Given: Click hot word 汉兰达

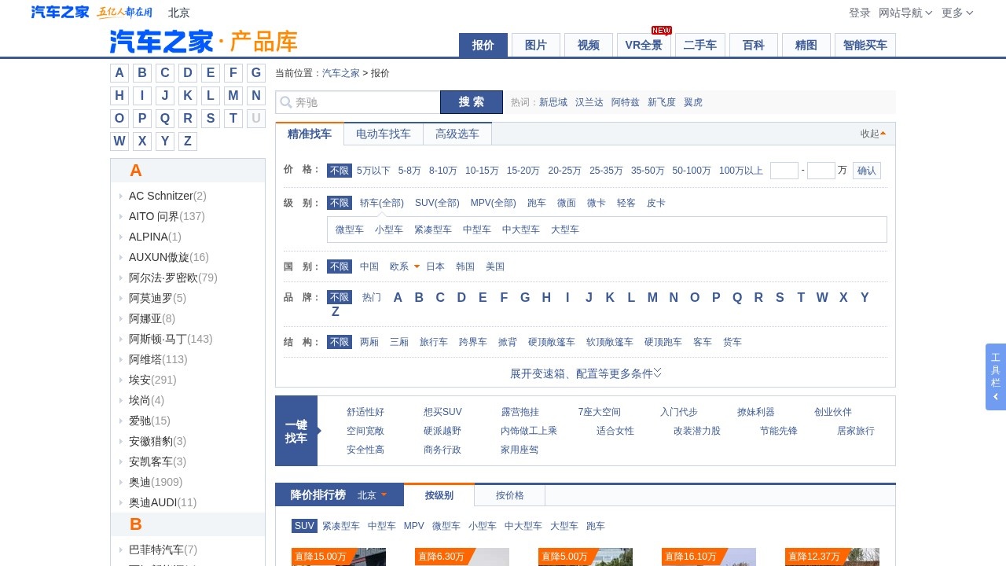Looking at the screenshot, I should click(589, 102).
